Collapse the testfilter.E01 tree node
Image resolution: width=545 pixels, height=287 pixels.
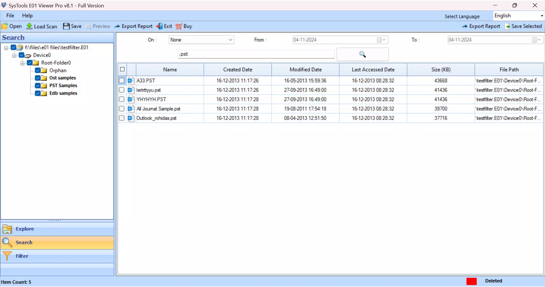[x=6, y=48]
